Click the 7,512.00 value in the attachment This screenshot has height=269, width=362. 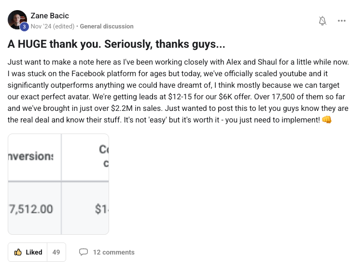[31, 209]
